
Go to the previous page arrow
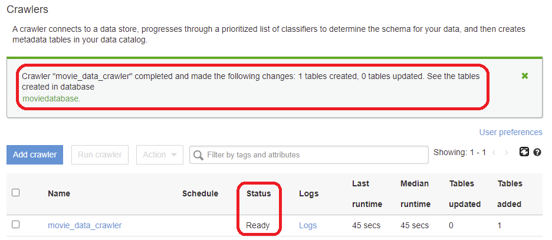(494, 153)
